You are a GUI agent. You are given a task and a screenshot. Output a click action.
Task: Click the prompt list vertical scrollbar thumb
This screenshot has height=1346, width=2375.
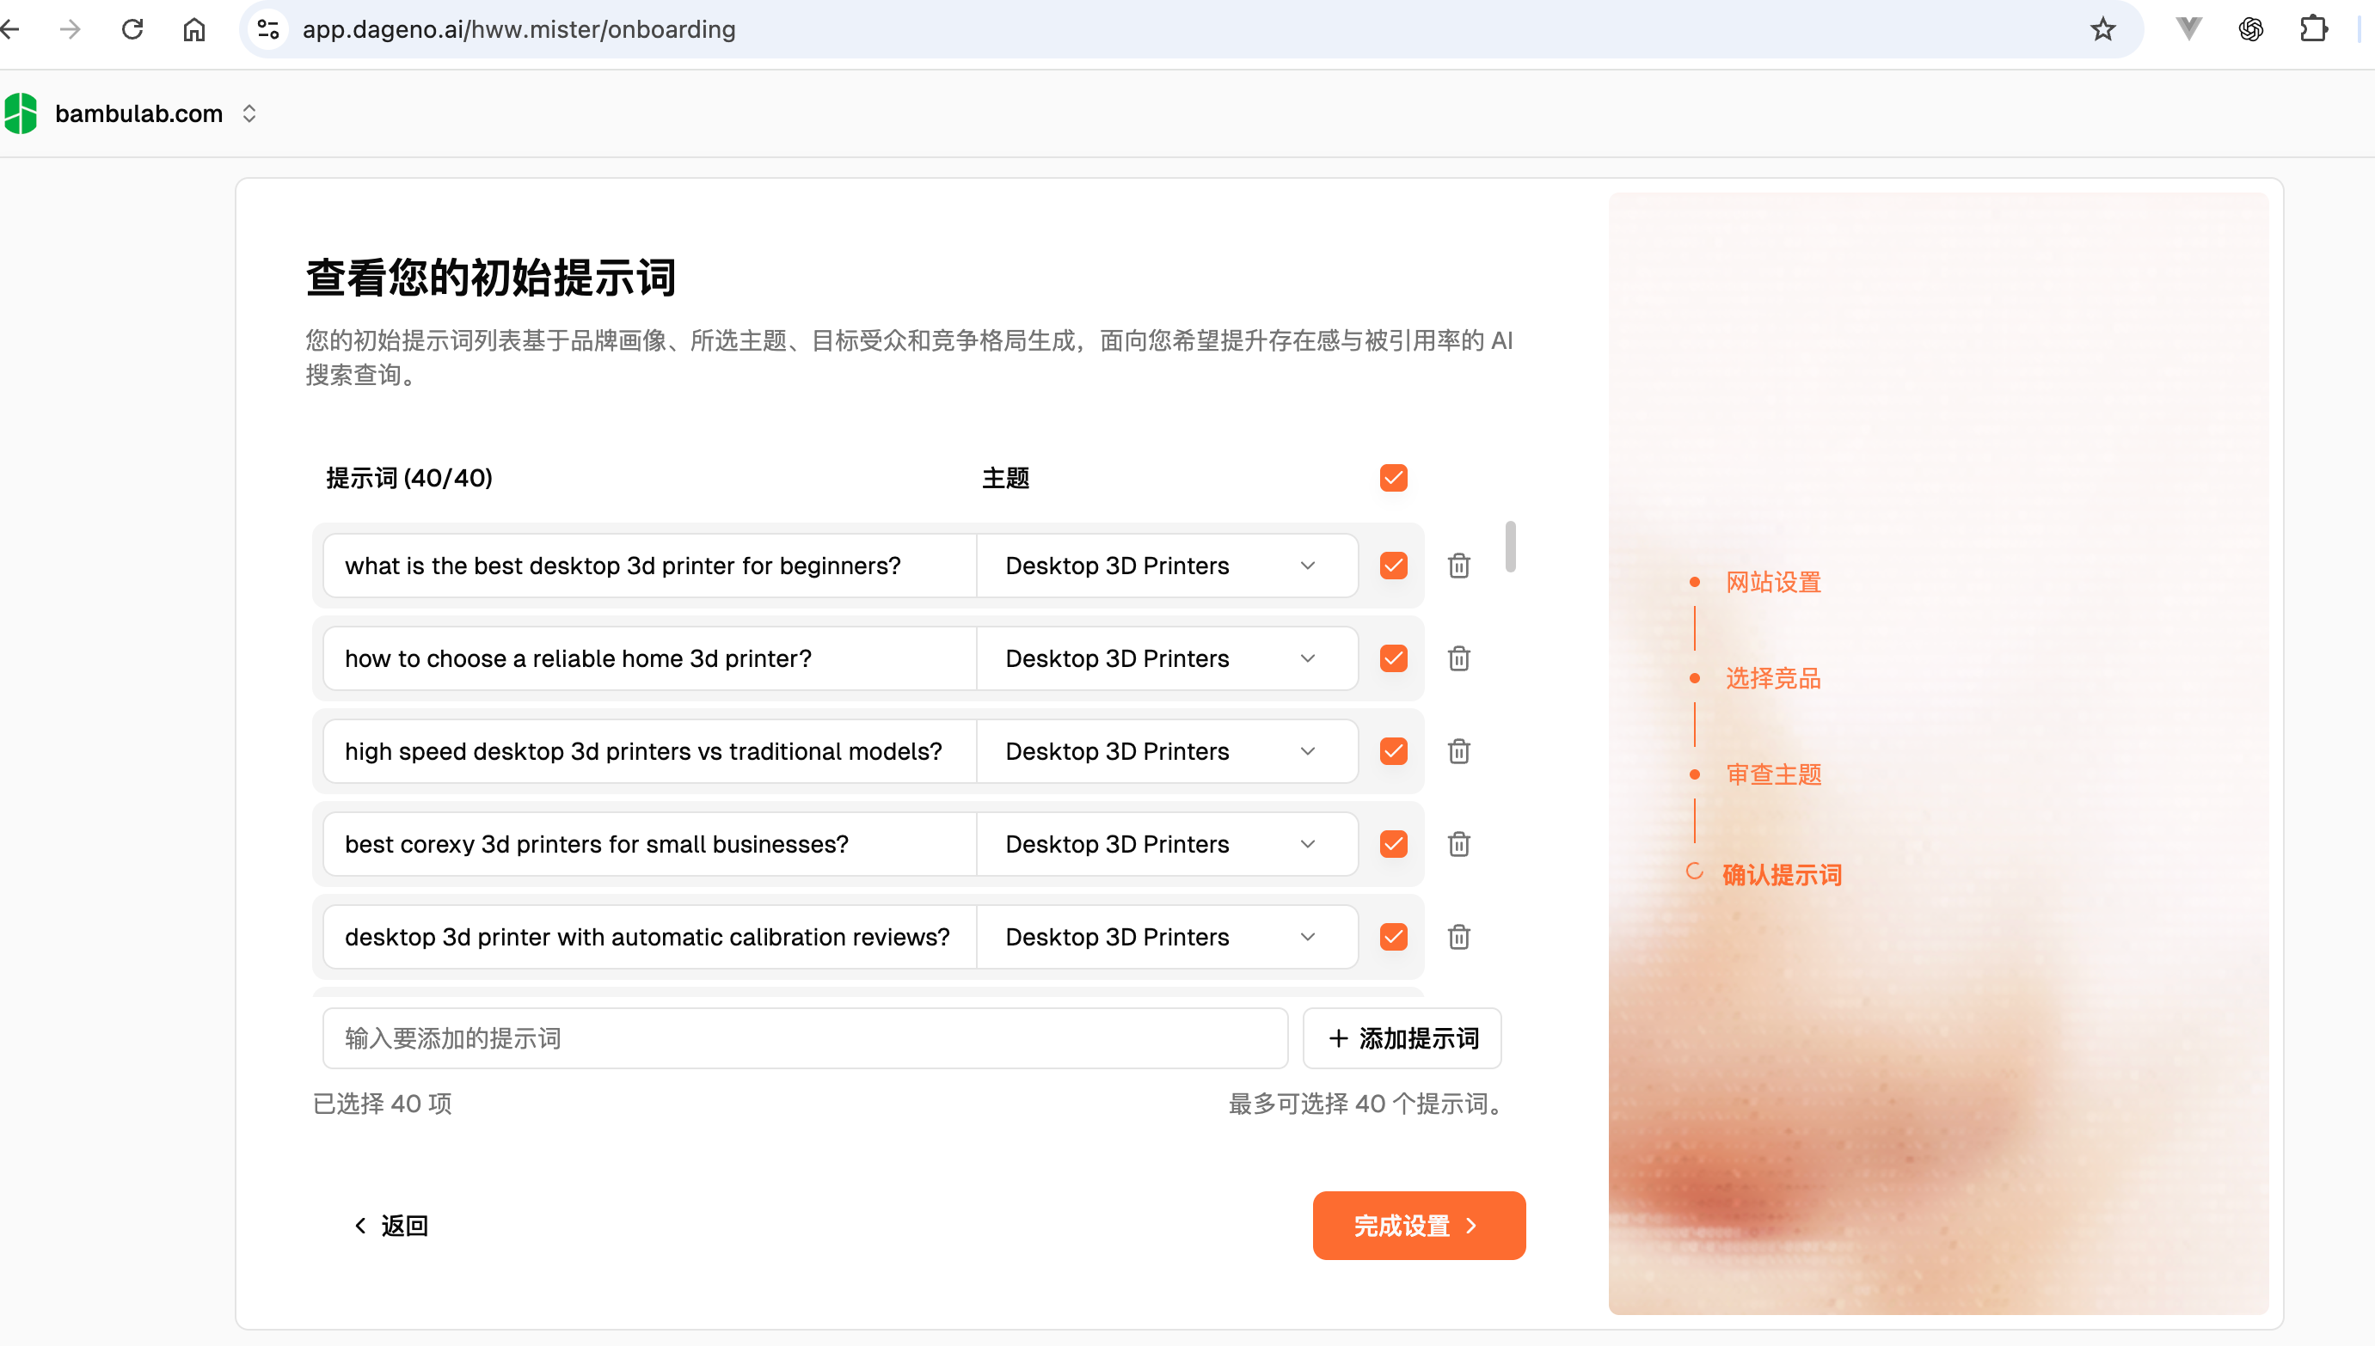point(1509,547)
